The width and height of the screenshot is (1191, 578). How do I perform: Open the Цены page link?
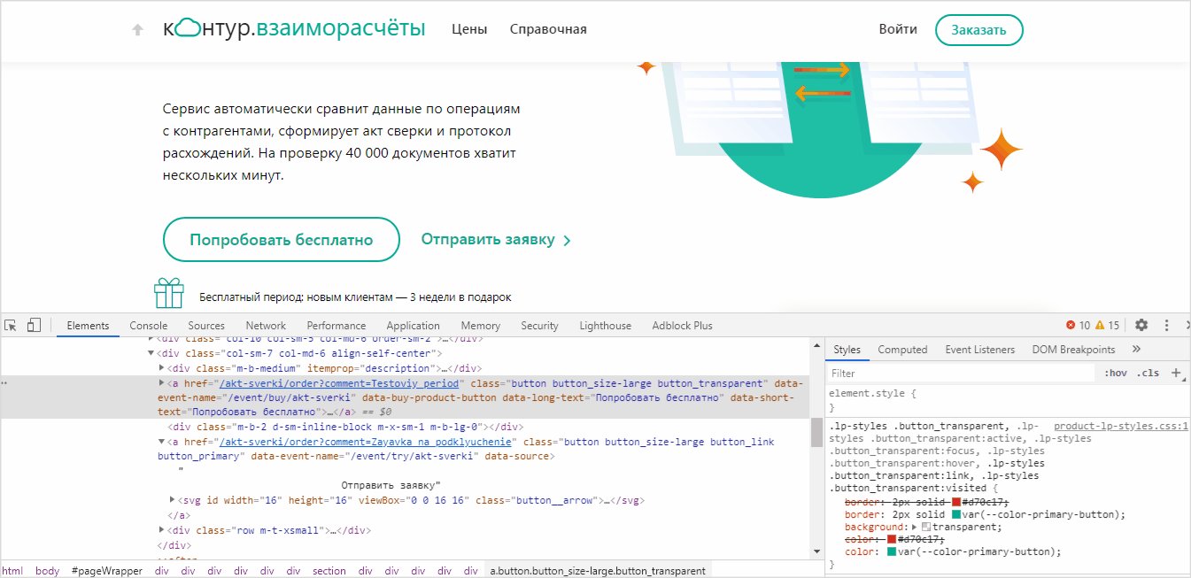point(469,29)
